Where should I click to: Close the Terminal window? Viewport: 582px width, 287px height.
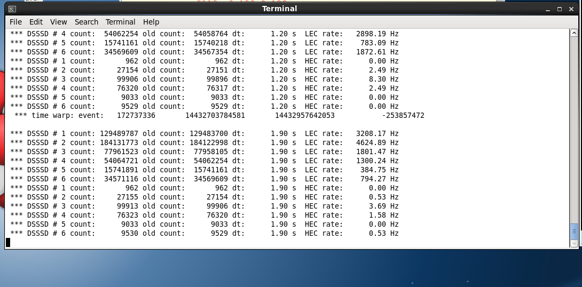coord(571,9)
